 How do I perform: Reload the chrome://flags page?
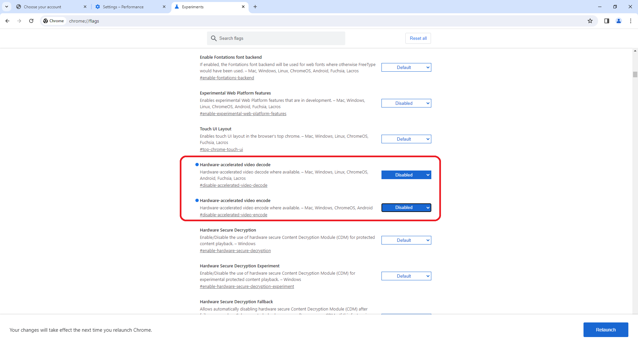[31, 21]
